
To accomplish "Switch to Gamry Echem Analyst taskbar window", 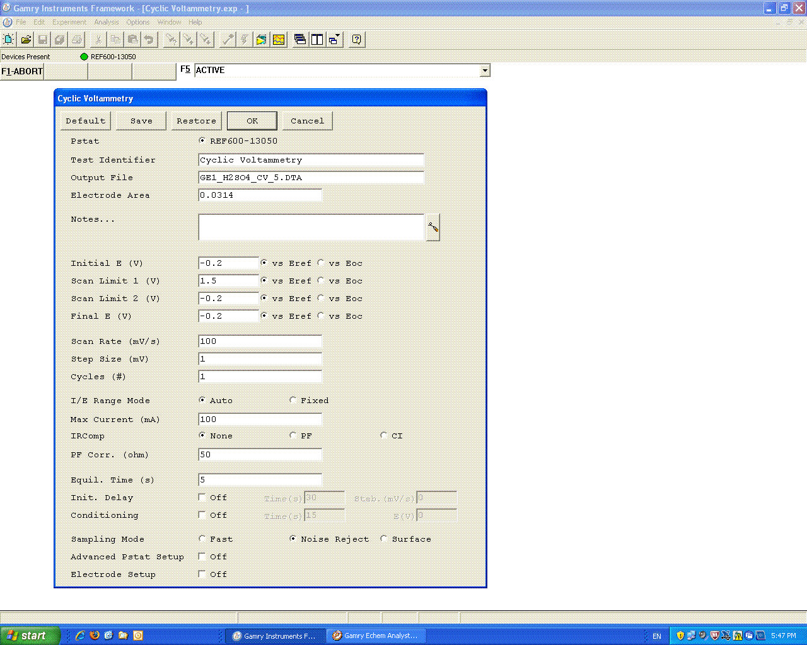I will click(x=376, y=636).
